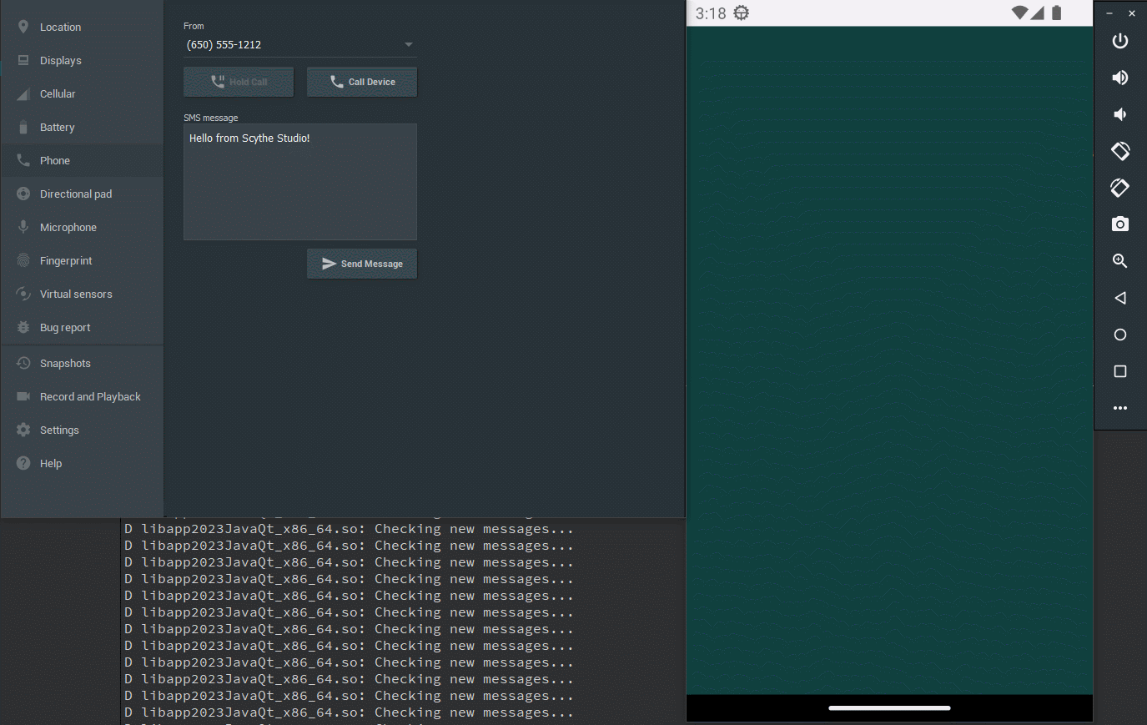The height and width of the screenshot is (725, 1147).
Task: Click inside the SMS message text box
Action: coord(299,188)
